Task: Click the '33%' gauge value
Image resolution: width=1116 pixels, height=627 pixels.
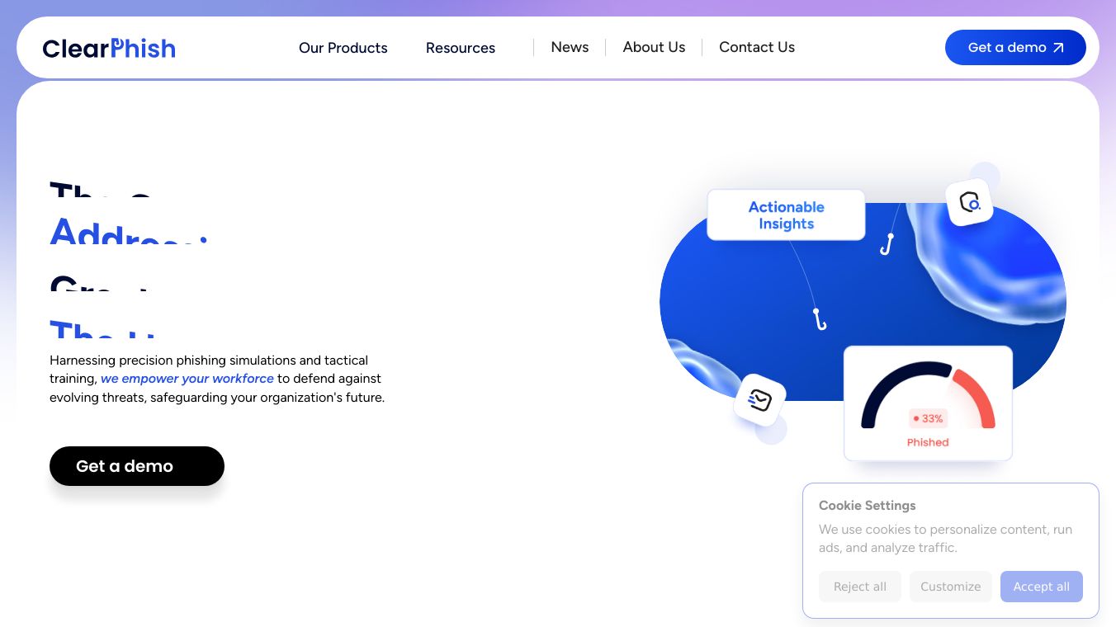Action: pyautogui.click(x=929, y=418)
